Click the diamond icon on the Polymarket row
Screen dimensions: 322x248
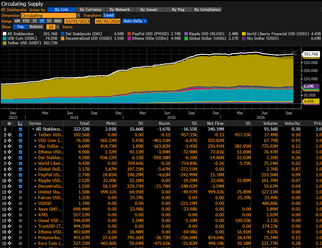point(9,238)
